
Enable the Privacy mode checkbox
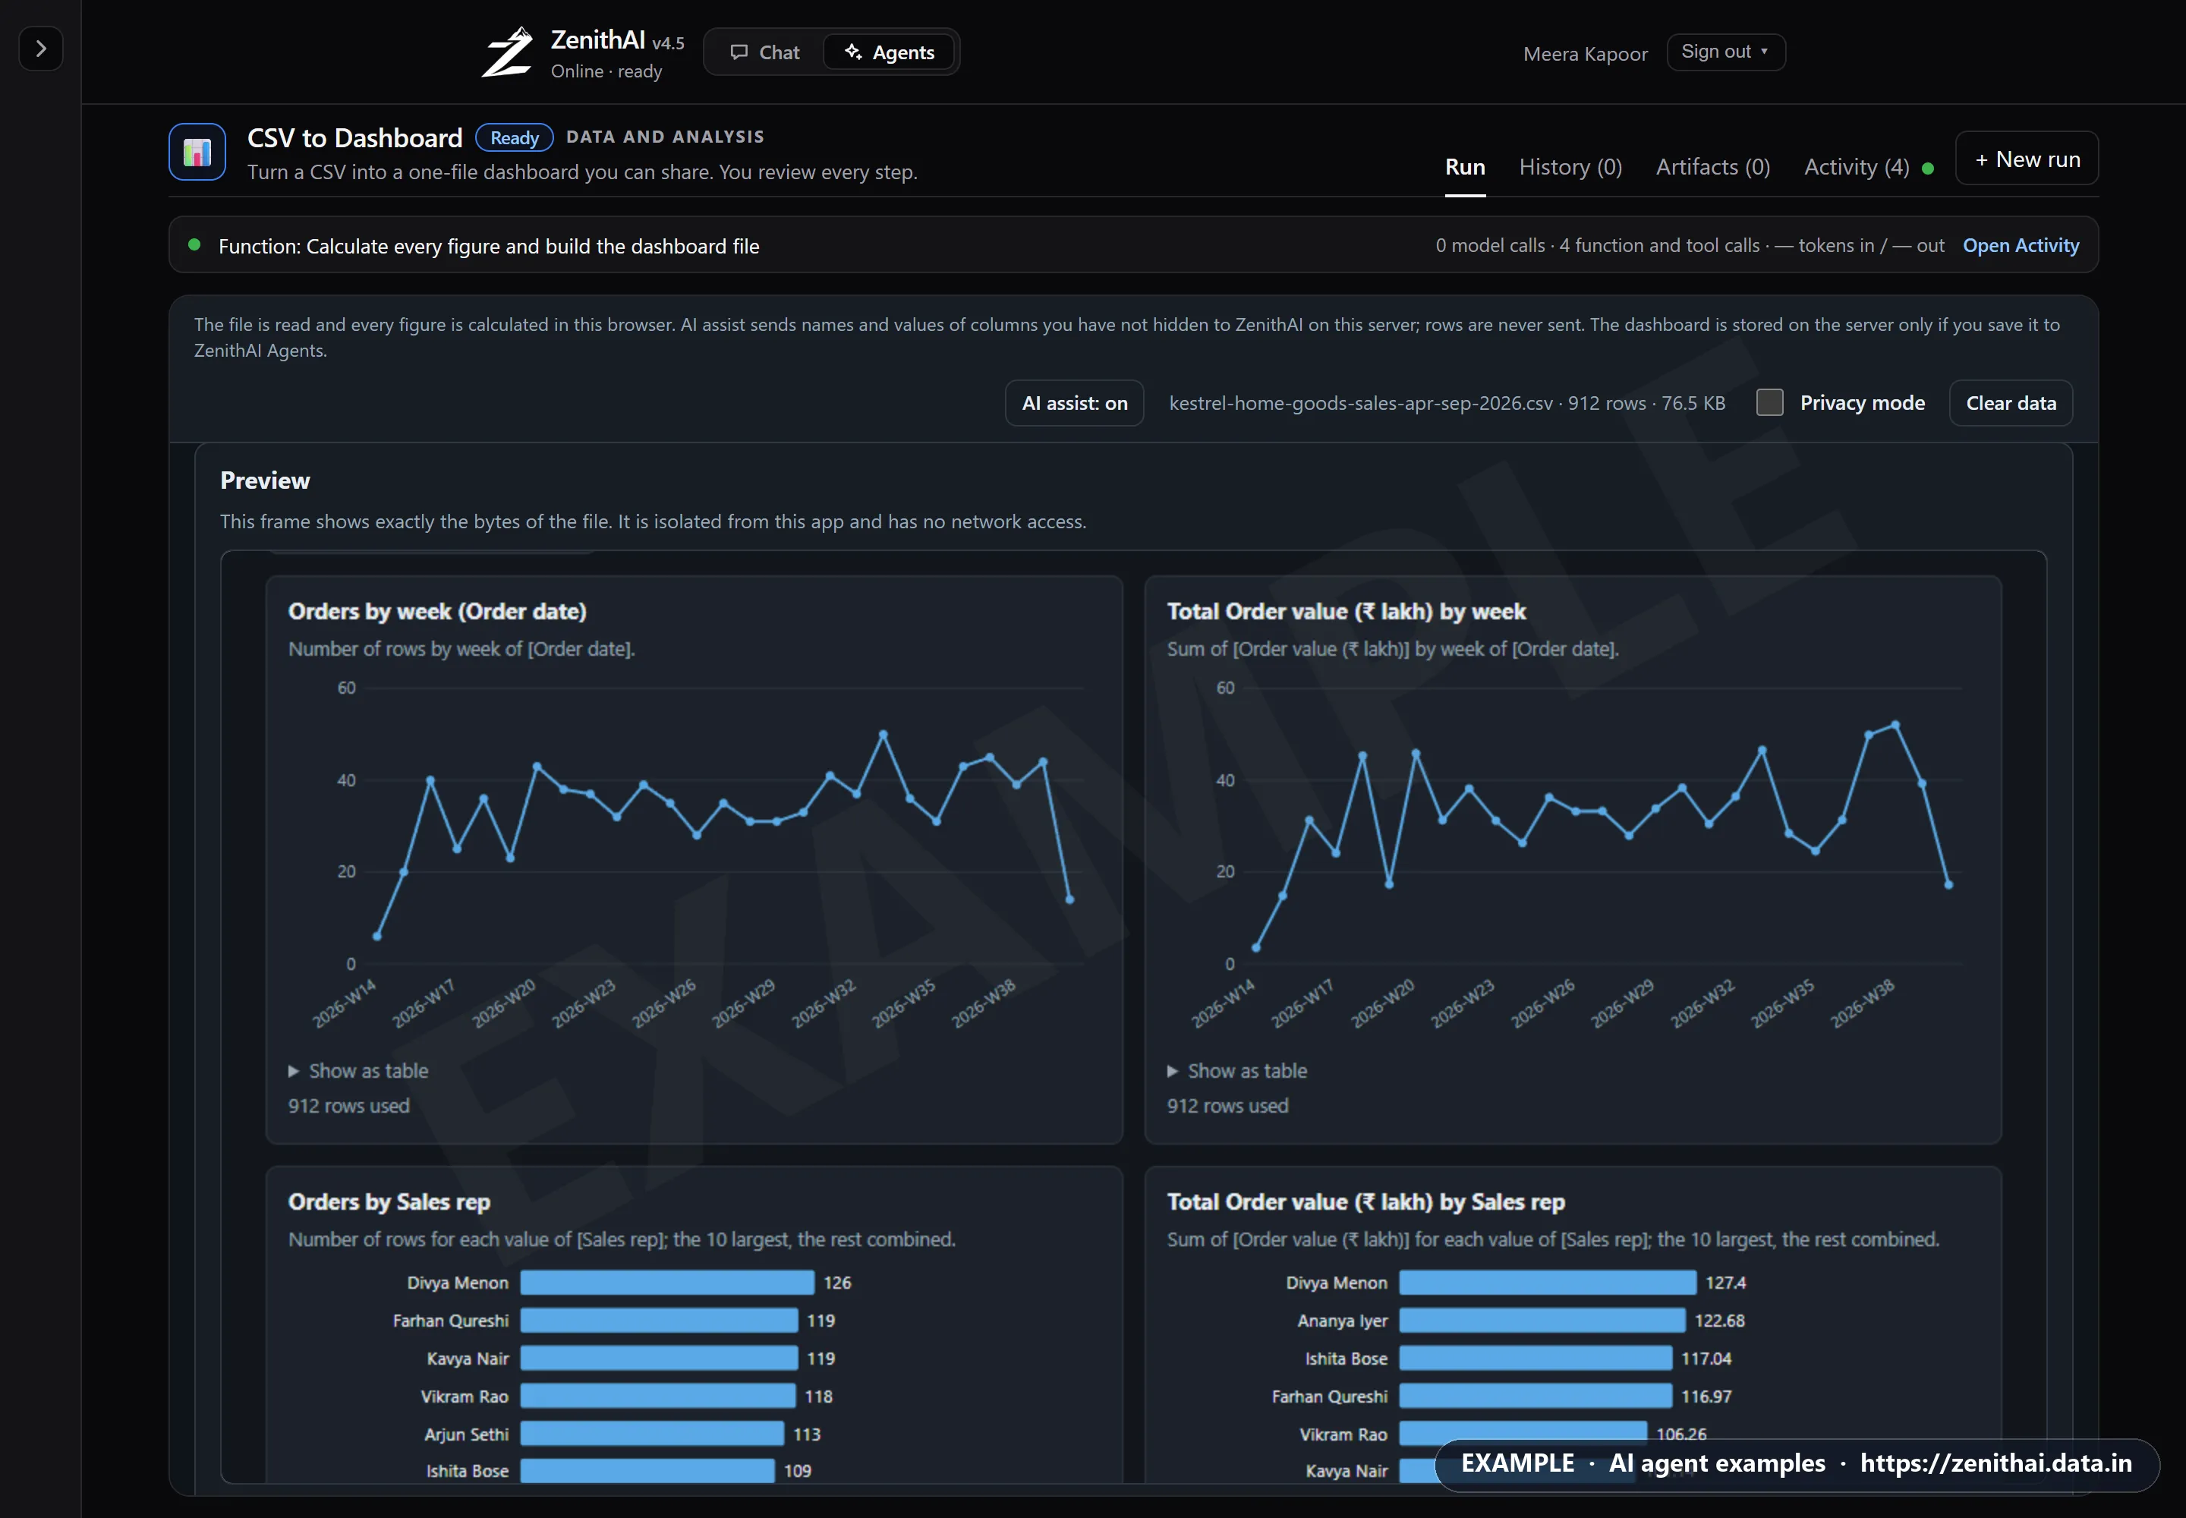[1769, 402]
